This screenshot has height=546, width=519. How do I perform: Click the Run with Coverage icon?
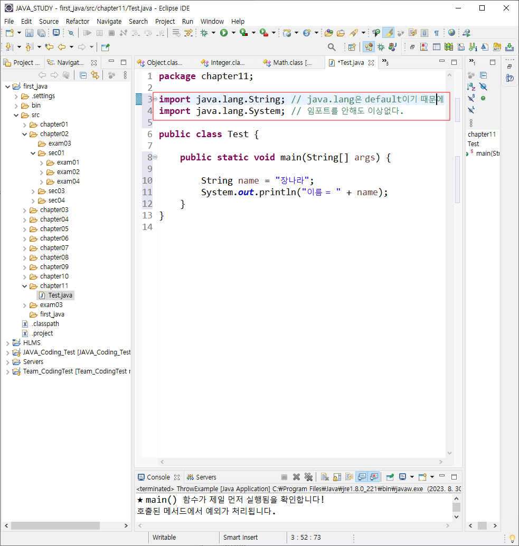pyautogui.click(x=243, y=33)
